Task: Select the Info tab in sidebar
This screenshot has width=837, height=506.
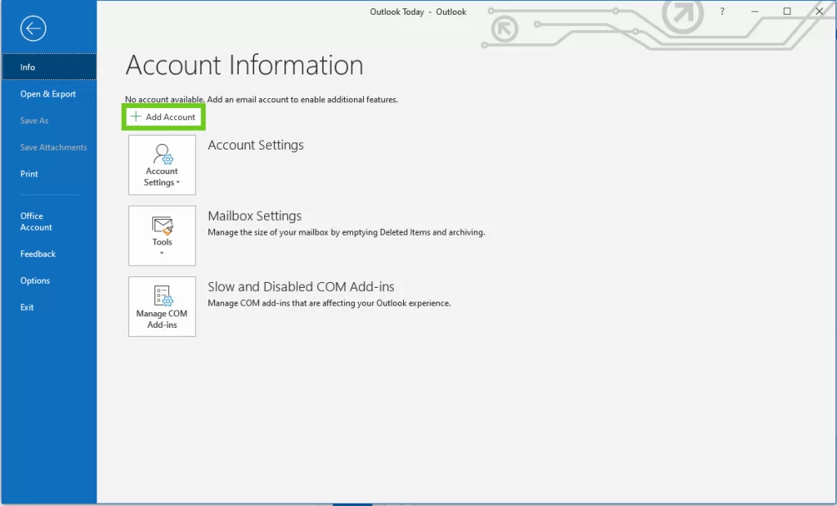Action: [x=28, y=67]
